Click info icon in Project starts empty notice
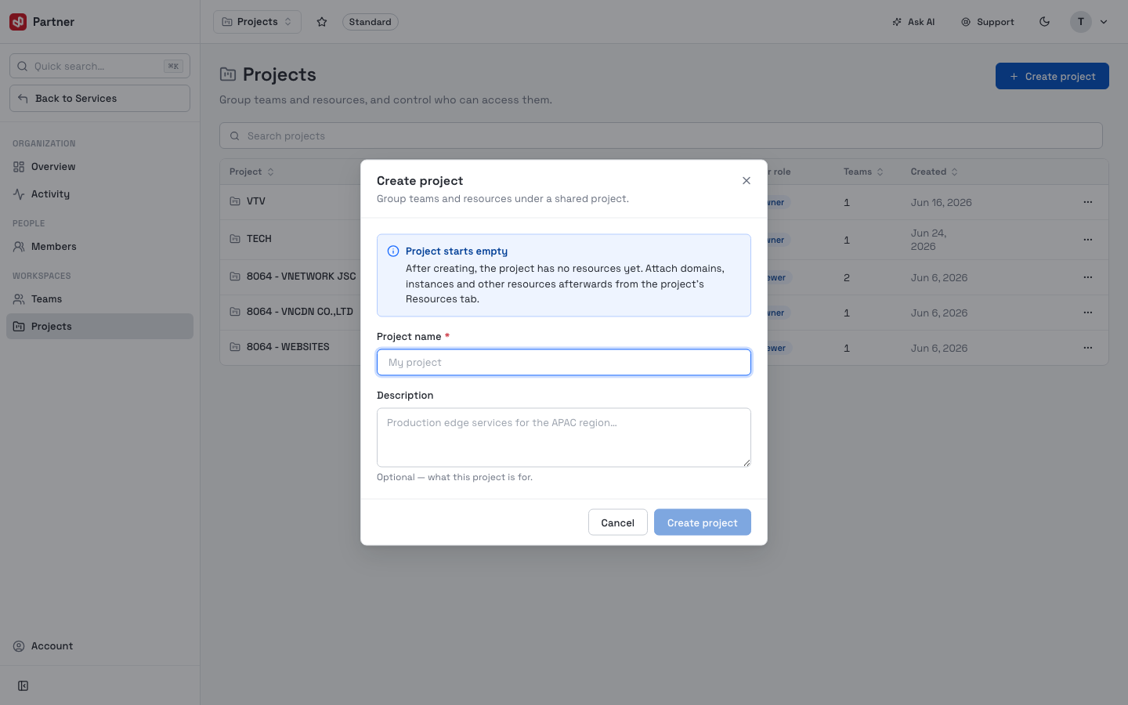 pos(393,251)
